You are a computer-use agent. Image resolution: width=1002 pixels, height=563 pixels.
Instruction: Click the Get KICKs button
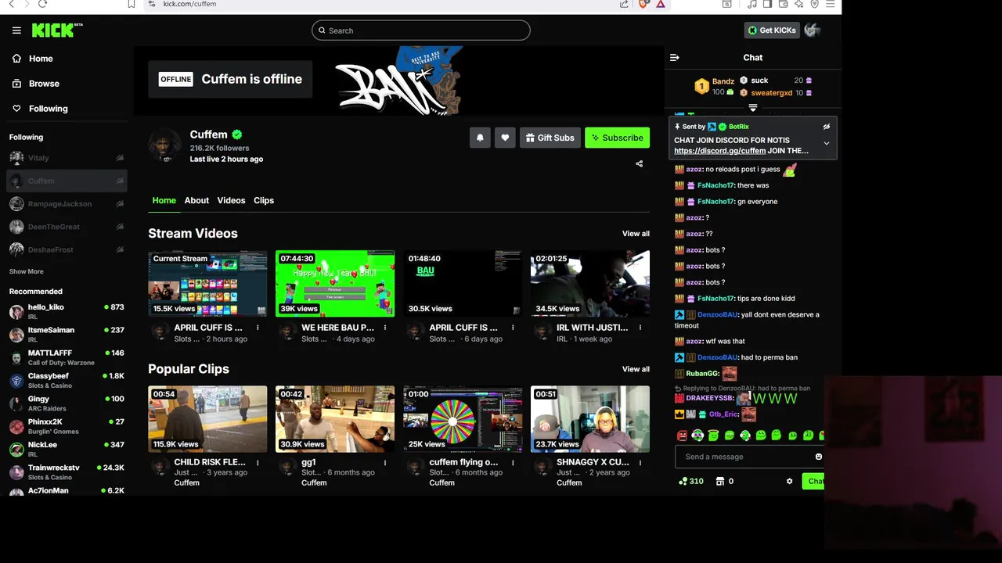[x=771, y=30]
